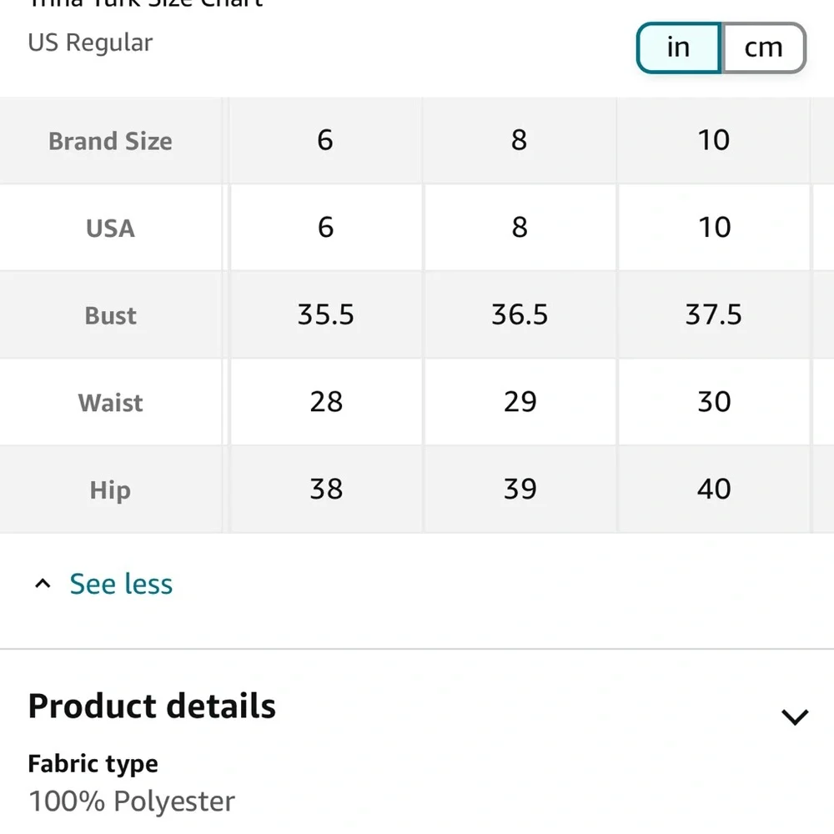
Task: Collapse the Product details section chevron
Action: (794, 716)
